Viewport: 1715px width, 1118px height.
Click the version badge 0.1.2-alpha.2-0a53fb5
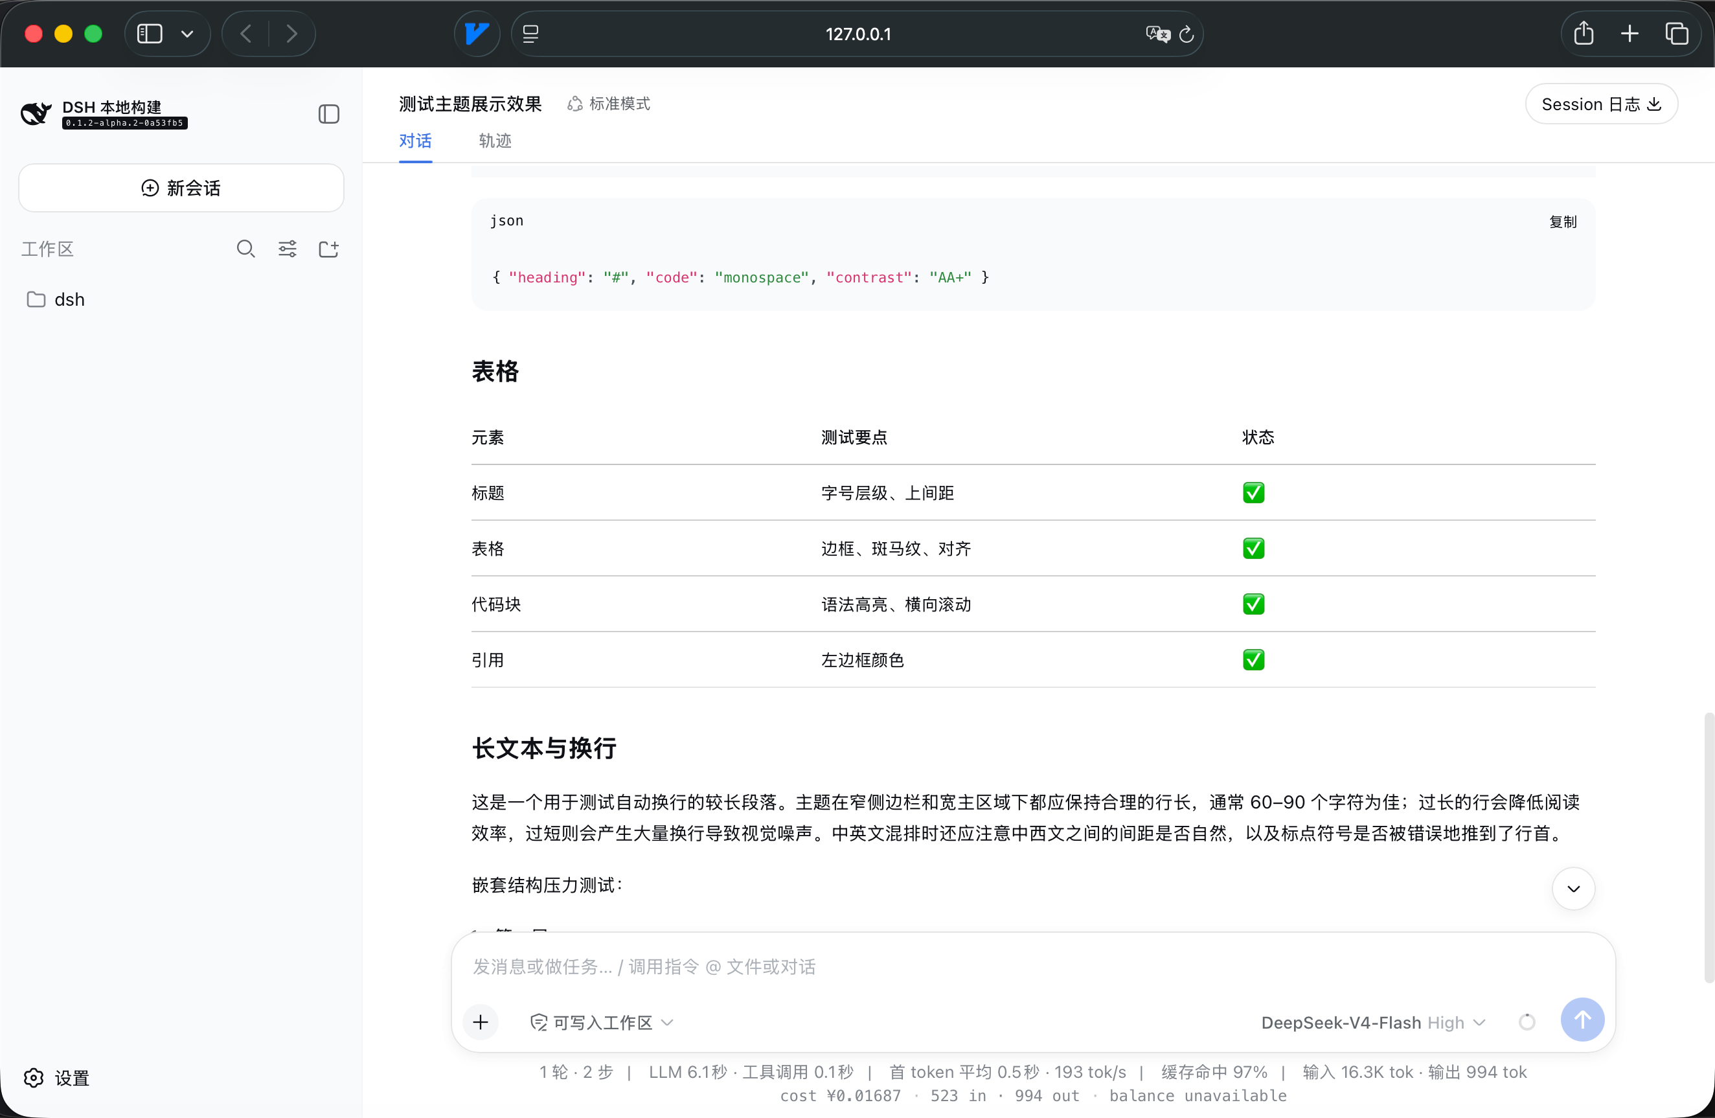[x=124, y=123]
